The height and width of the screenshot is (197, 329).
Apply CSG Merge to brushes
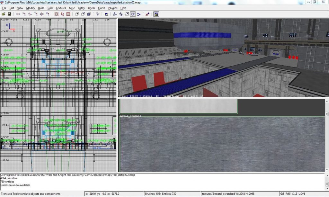click(x=83, y=14)
